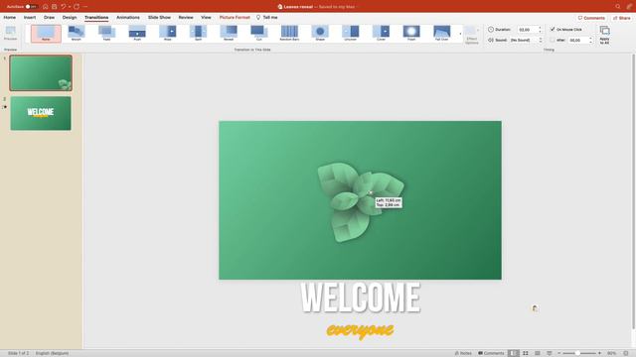Click the Undo icon
The width and height of the screenshot is (636, 357).
point(64,7)
